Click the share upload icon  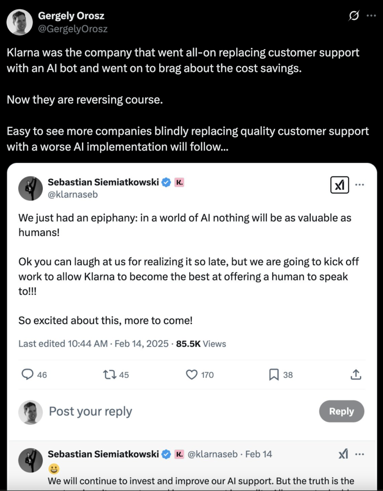tap(356, 374)
